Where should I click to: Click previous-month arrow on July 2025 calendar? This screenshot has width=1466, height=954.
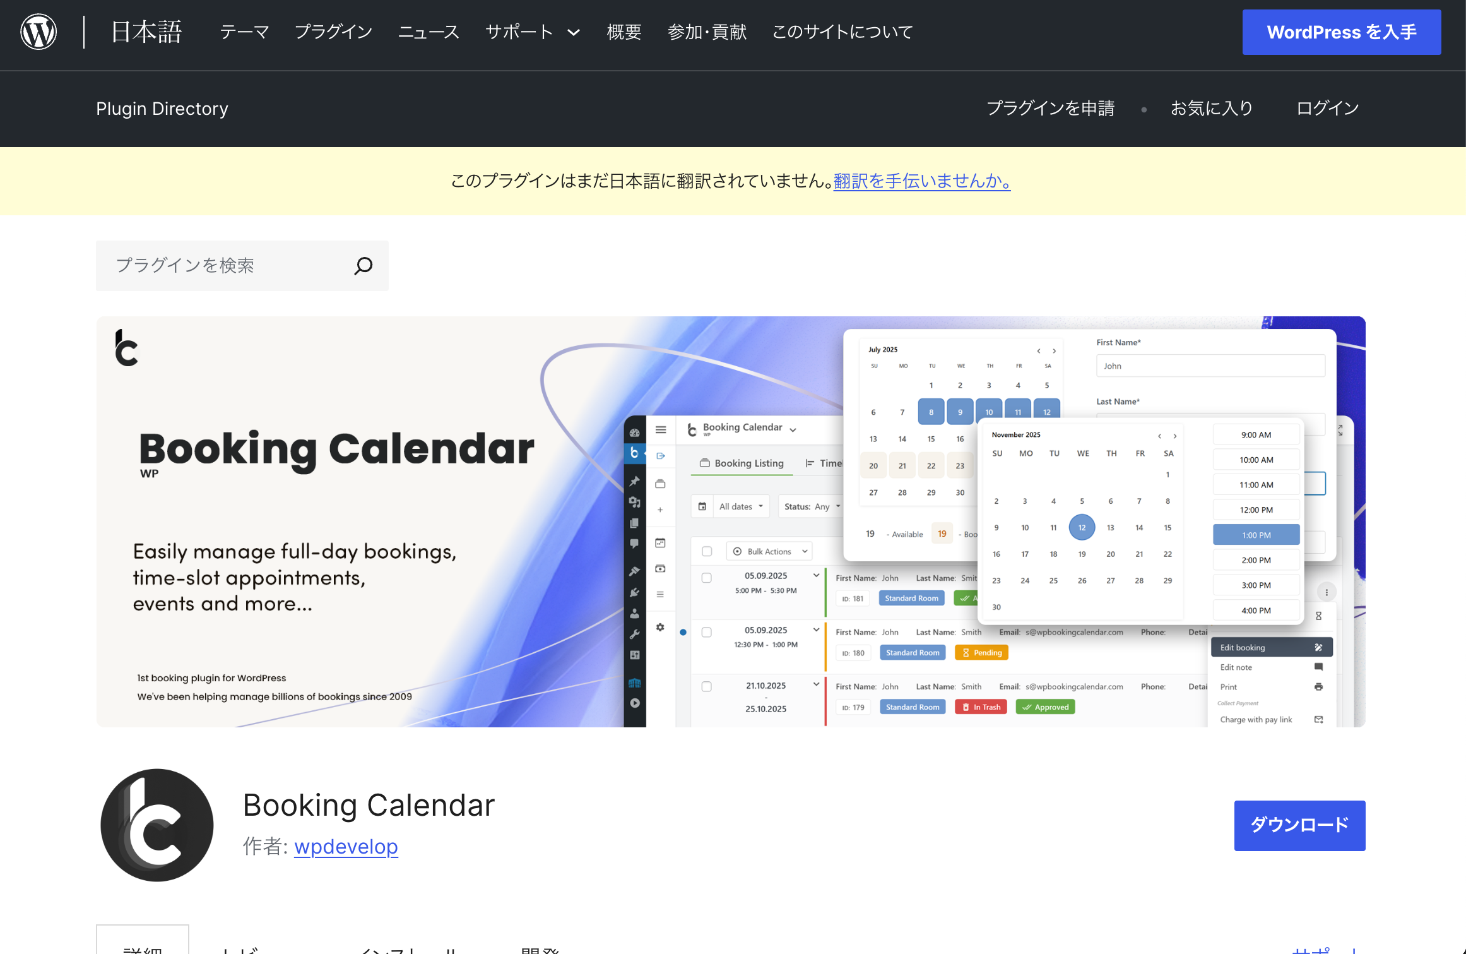click(1039, 351)
